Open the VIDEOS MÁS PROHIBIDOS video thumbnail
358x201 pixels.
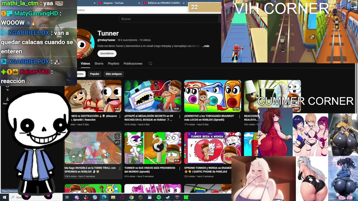pyautogui.click(x=153, y=148)
